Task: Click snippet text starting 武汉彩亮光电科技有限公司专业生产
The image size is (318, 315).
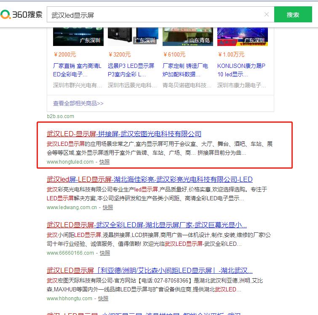Action: click(x=157, y=194)
